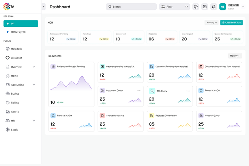The image size is (249, 166).
Task: Open the Document Query three-dots menu
Action: (139, 91)
